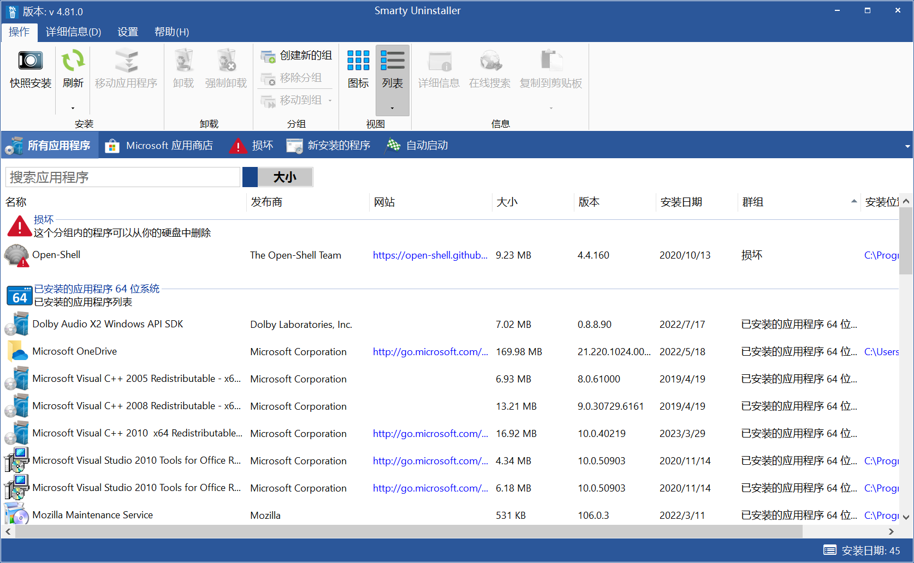914x563 pixels.
Task: Open the 自动启动 autostart tab
Action: click(x=417, y=146)
